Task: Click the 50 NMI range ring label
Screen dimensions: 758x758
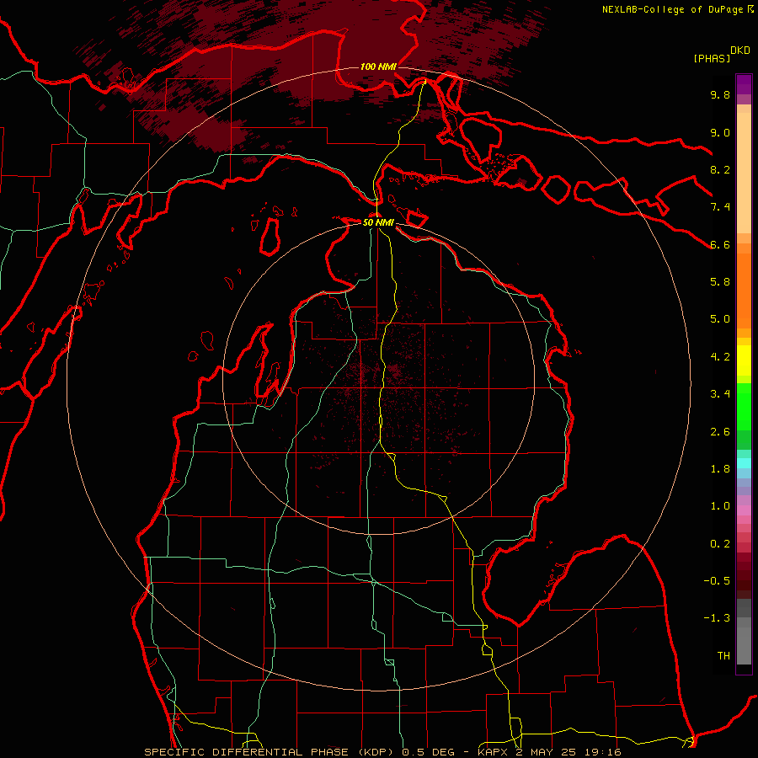Action: [378, 222]
